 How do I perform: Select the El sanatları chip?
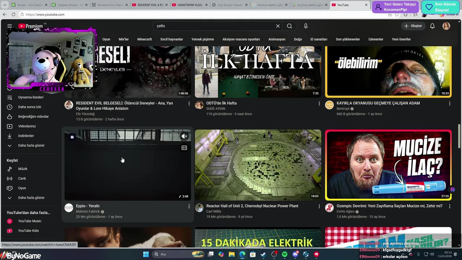pyautogui.click(x=319, y=39)
